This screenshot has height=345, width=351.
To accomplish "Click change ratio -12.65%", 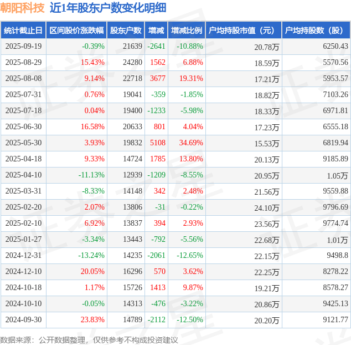I will (190, 255).
